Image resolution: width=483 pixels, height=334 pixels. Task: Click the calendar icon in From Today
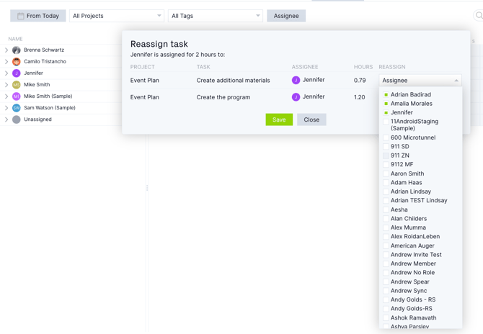tap(20, 16)
